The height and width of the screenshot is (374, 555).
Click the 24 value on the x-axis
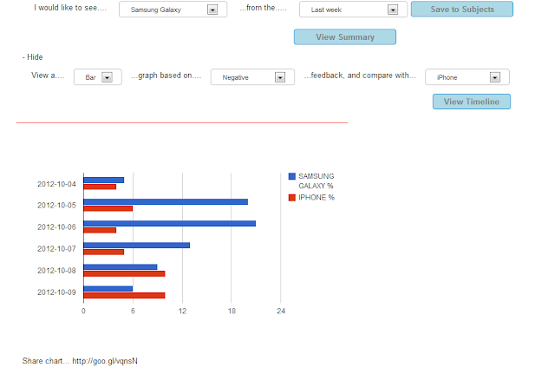coord(281,311)
